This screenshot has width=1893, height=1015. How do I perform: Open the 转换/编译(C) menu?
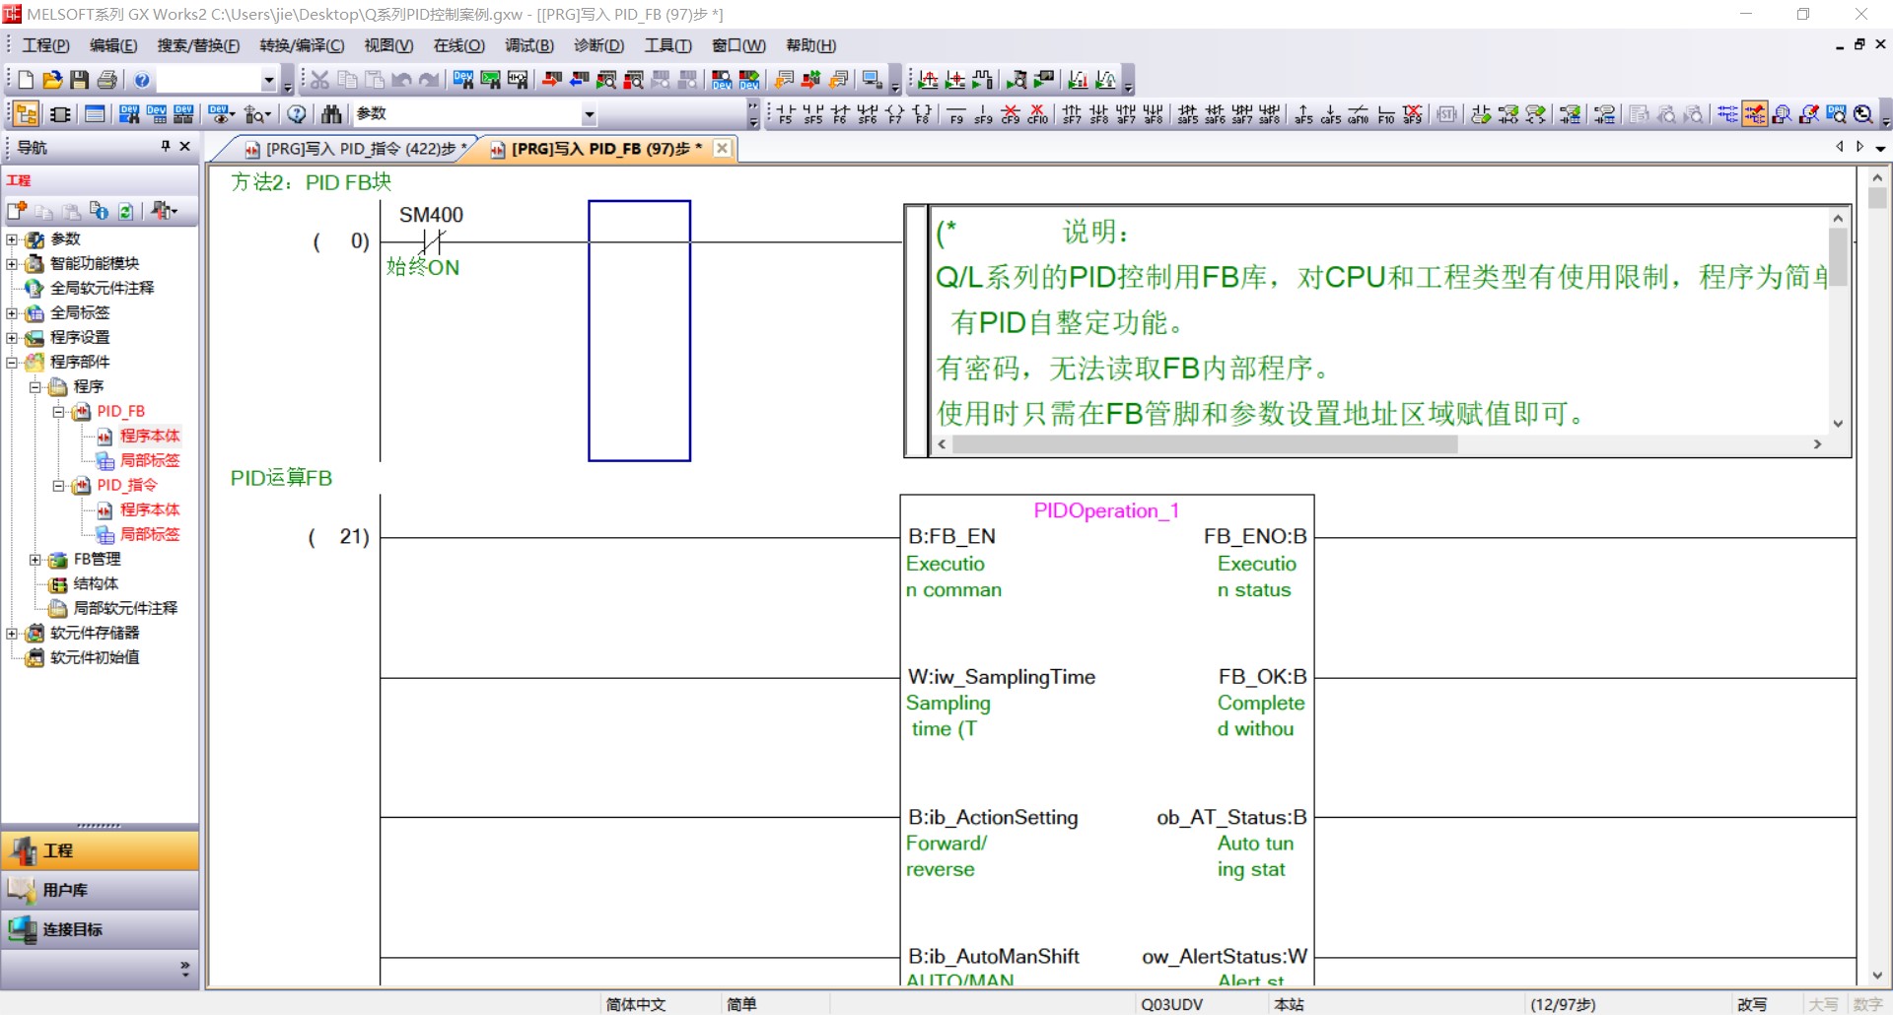click(x=302, y=45)
